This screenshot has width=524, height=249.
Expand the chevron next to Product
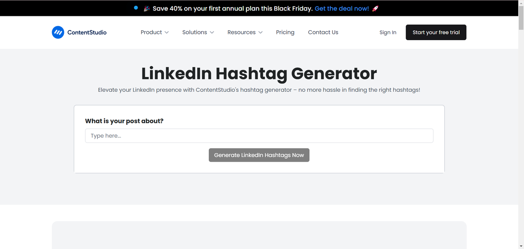tap(167, 32)
